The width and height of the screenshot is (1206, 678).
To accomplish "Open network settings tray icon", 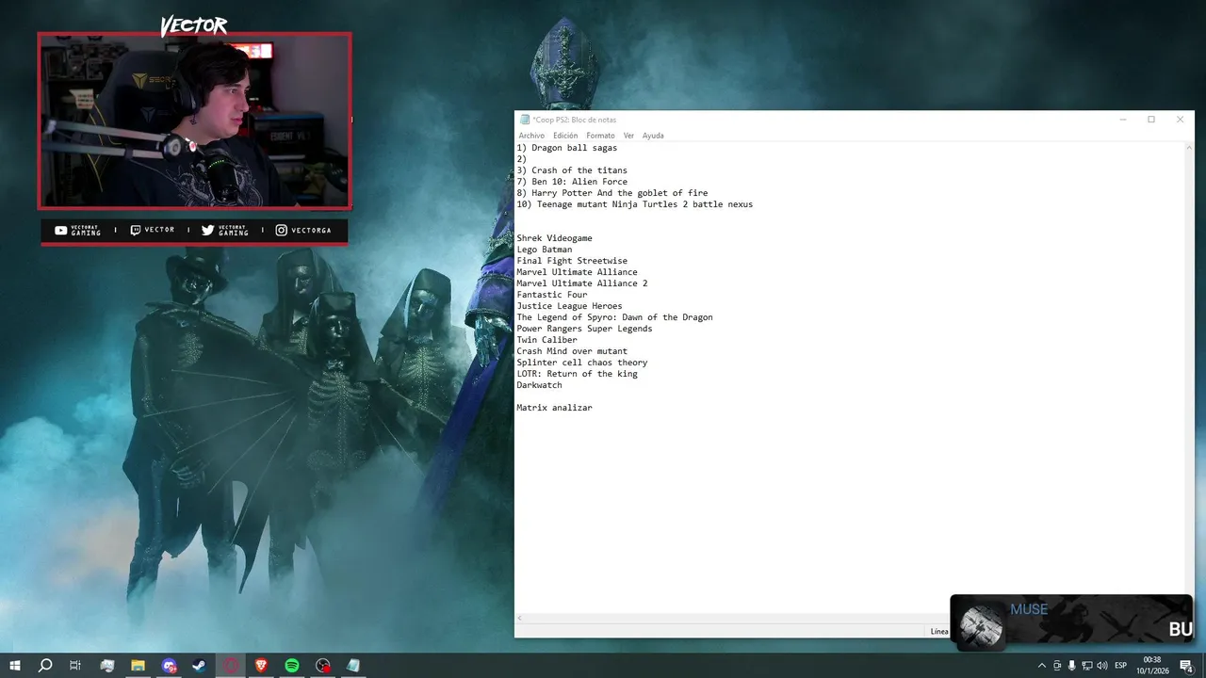I will 1087,666.
